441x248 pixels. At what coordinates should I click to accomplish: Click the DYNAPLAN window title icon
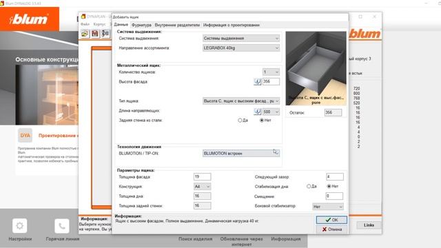[x=83, y=17]
